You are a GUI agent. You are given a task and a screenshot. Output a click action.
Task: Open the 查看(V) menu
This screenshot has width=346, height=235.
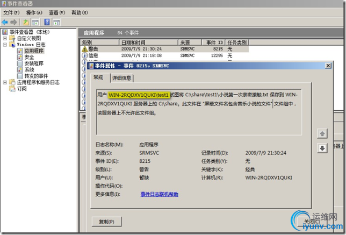coord(57,12)
